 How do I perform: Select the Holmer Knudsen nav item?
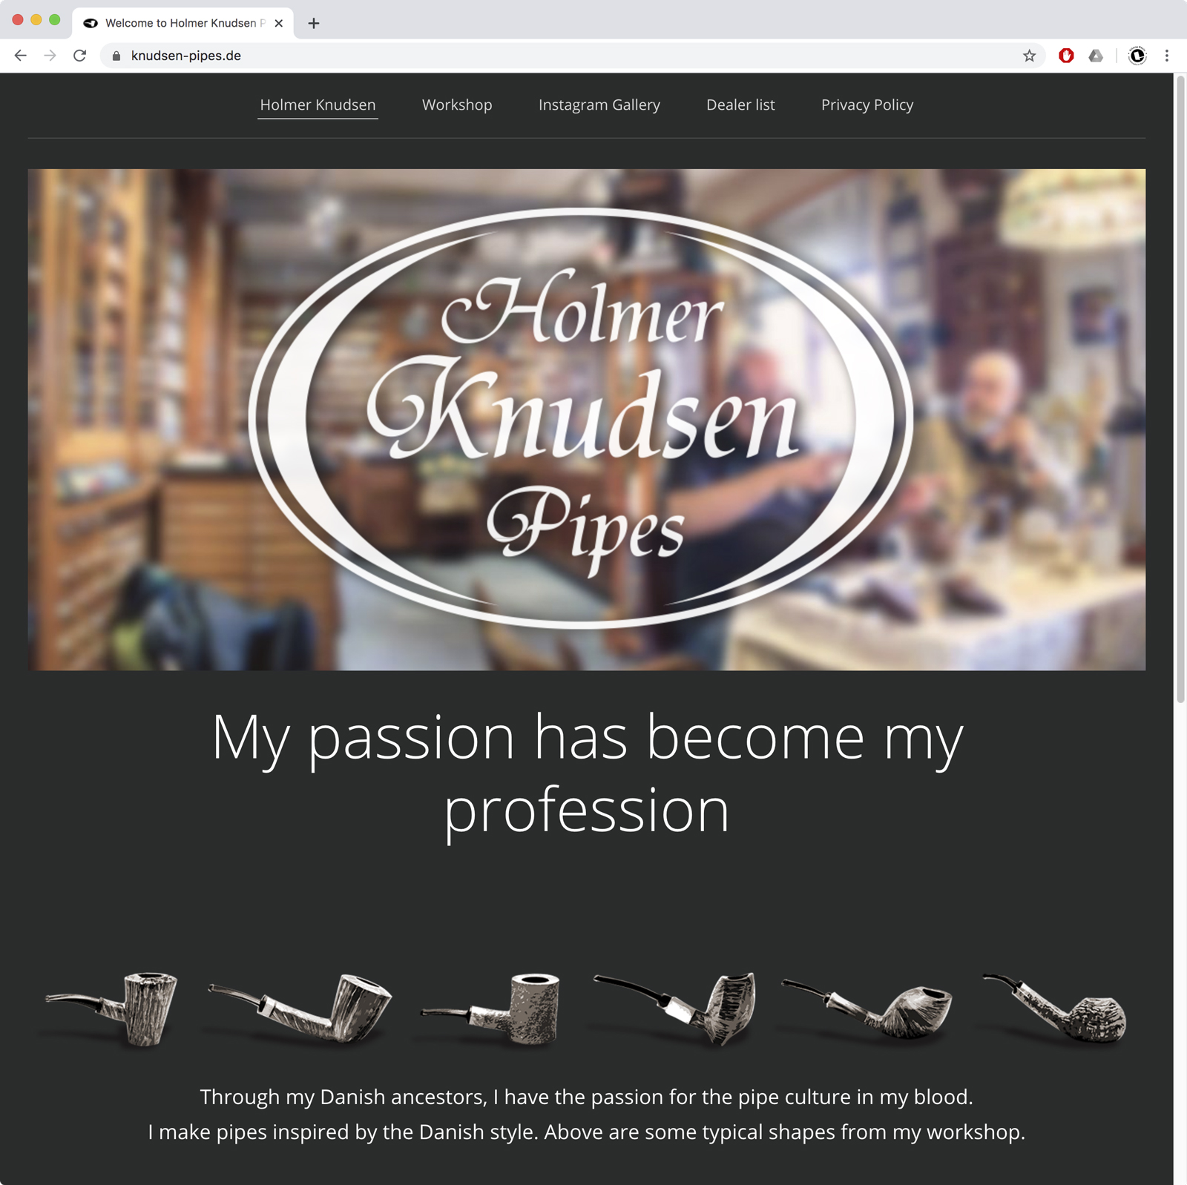[318, 105]
